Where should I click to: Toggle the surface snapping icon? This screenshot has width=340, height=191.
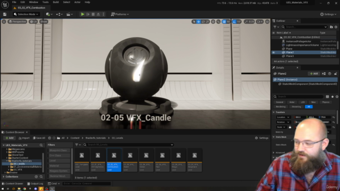point(218,22)
